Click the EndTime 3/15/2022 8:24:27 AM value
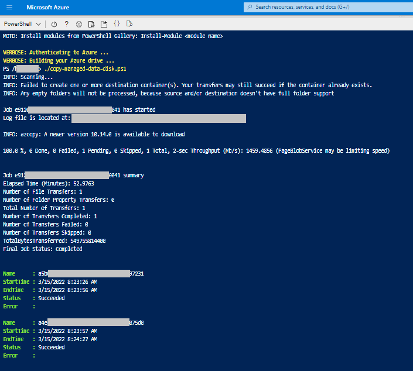The width and height of the screenshot is (413, 371). pyautogui.click(x=67, y=339)
